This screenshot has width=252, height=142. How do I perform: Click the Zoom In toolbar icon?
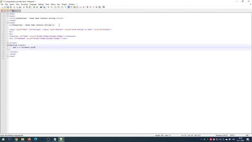pos(48,7)
